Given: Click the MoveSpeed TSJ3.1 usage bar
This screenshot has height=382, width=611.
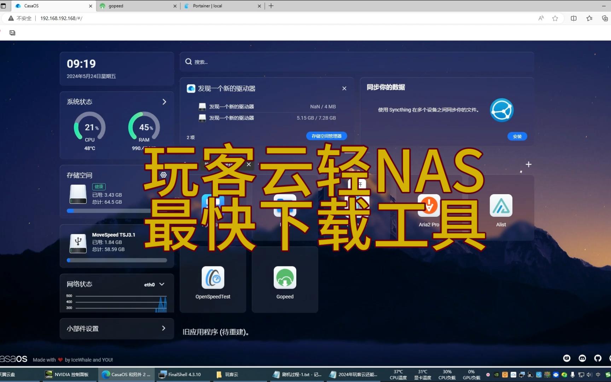Looking at the screenshot, I should point(117,260).
